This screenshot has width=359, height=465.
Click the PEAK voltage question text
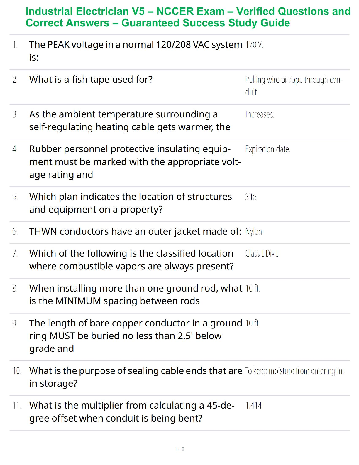point(136,51)
